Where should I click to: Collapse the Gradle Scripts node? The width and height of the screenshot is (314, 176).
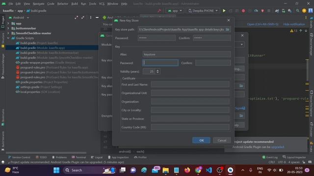point(8,38)
